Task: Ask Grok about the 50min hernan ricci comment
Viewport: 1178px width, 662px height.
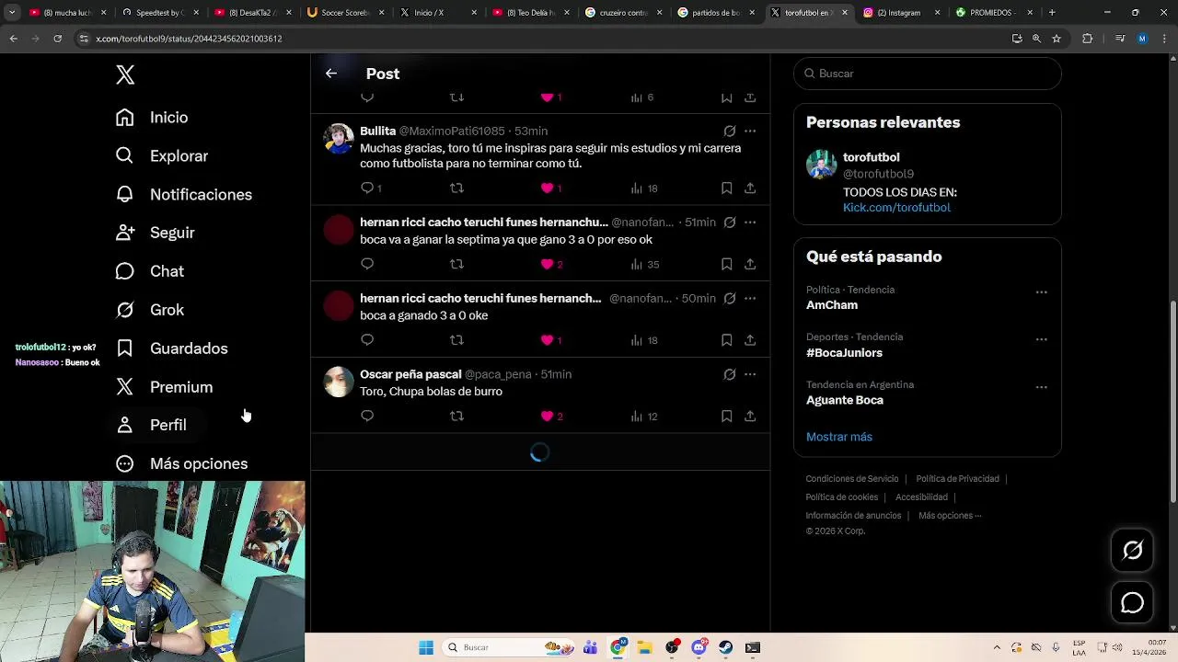Action: point(729,299)
